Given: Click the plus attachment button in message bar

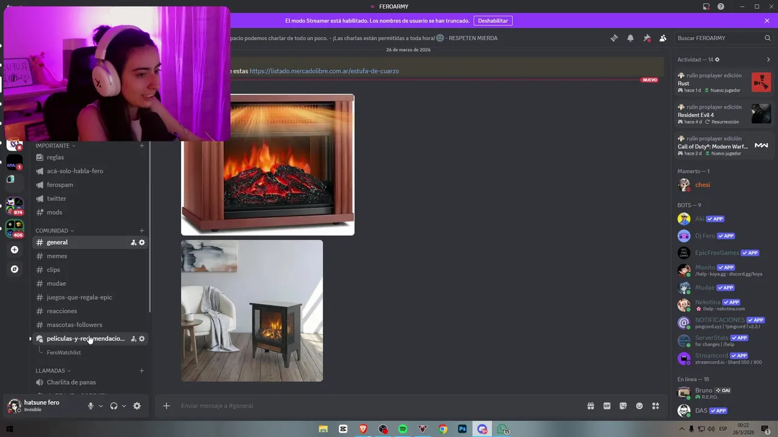Looking at the screenshot, I should (167, 405).
